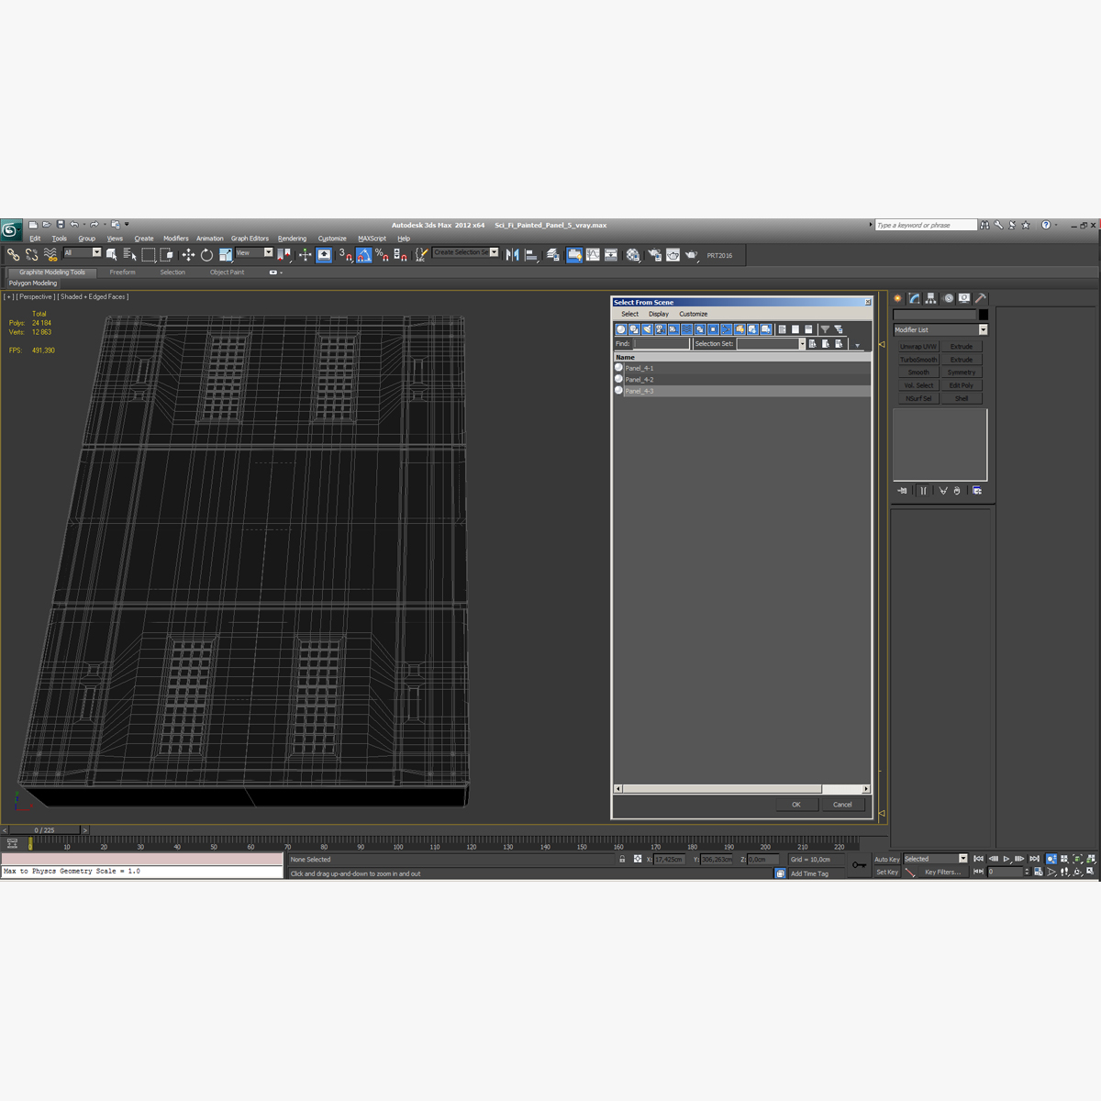Open the Create command panel tab
This screenshot has width=1101, height=1101.
[x=898, y=298]
